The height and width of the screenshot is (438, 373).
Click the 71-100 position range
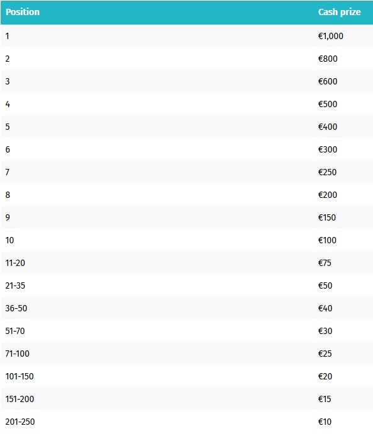tap(17, 354)
